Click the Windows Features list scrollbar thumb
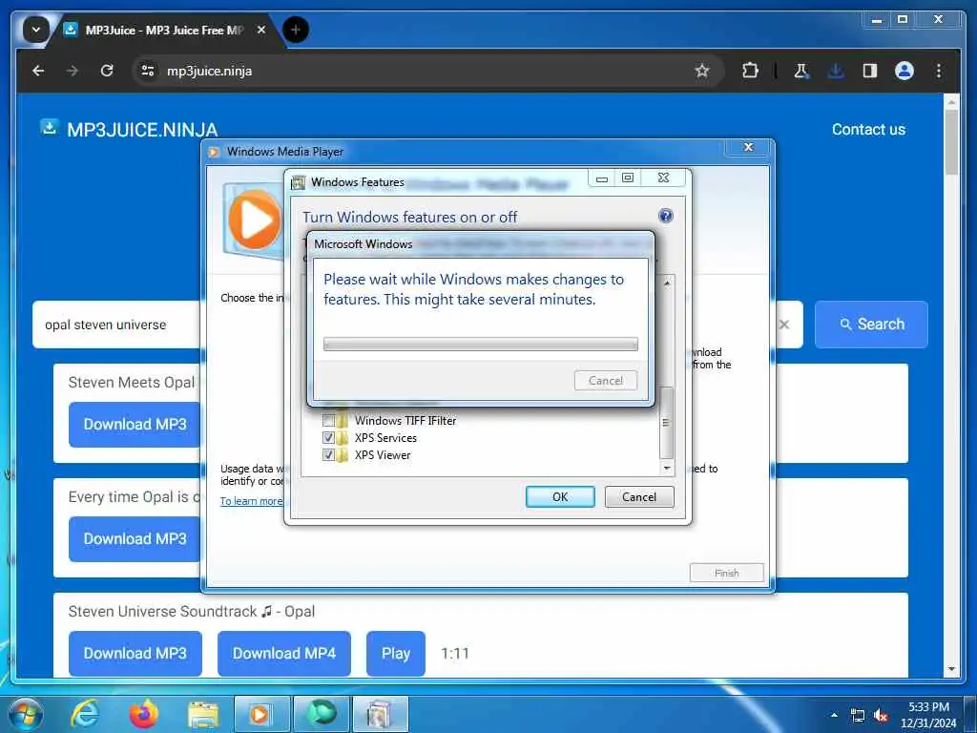This screenshot has width=977, height=733. pyautogui.click(x=666, y=423)
